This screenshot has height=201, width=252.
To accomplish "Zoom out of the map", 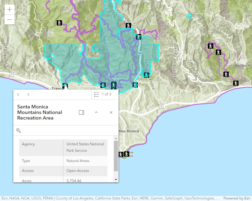I will coord(10,20).
